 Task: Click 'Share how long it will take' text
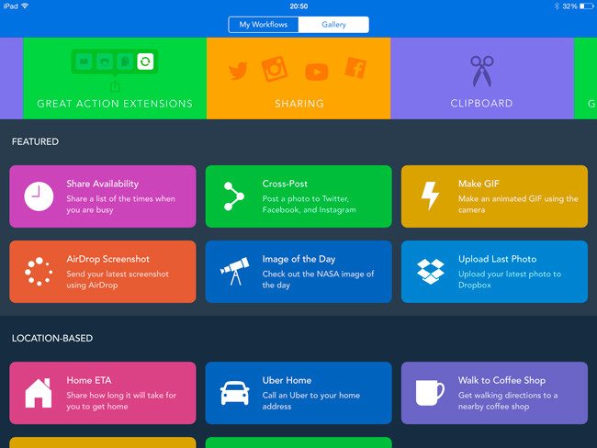[121, 401]
